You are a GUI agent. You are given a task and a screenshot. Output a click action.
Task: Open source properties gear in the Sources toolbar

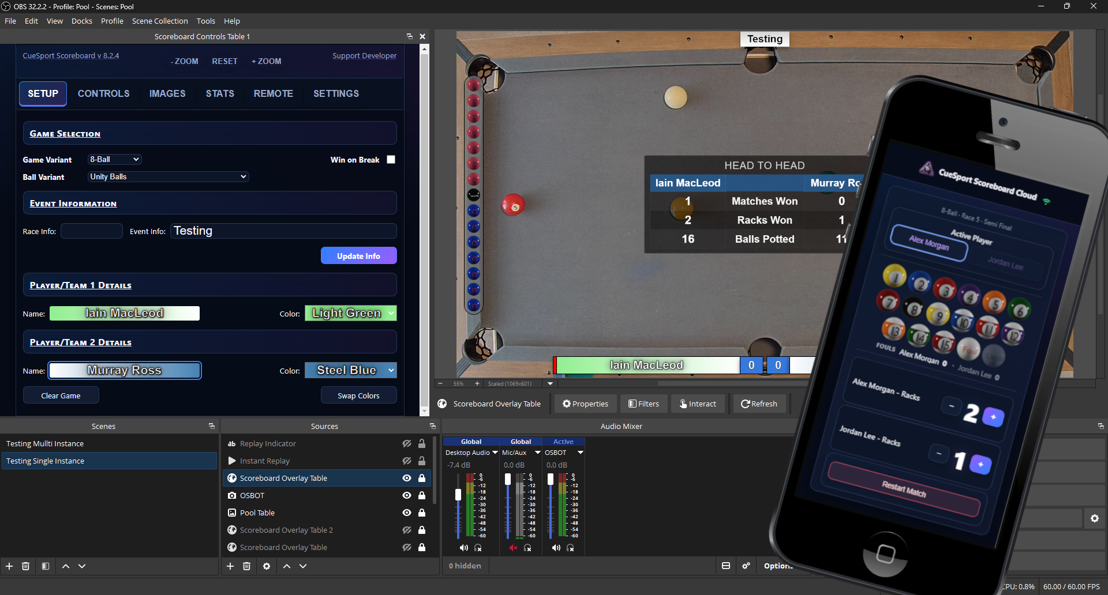pos(267,566)
